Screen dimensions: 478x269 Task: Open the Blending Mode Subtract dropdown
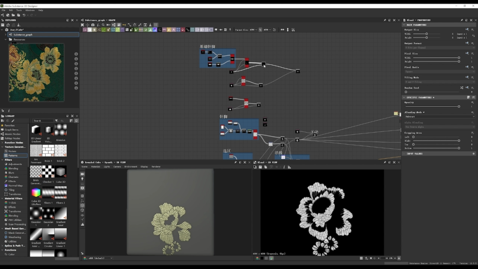(439, 117)
